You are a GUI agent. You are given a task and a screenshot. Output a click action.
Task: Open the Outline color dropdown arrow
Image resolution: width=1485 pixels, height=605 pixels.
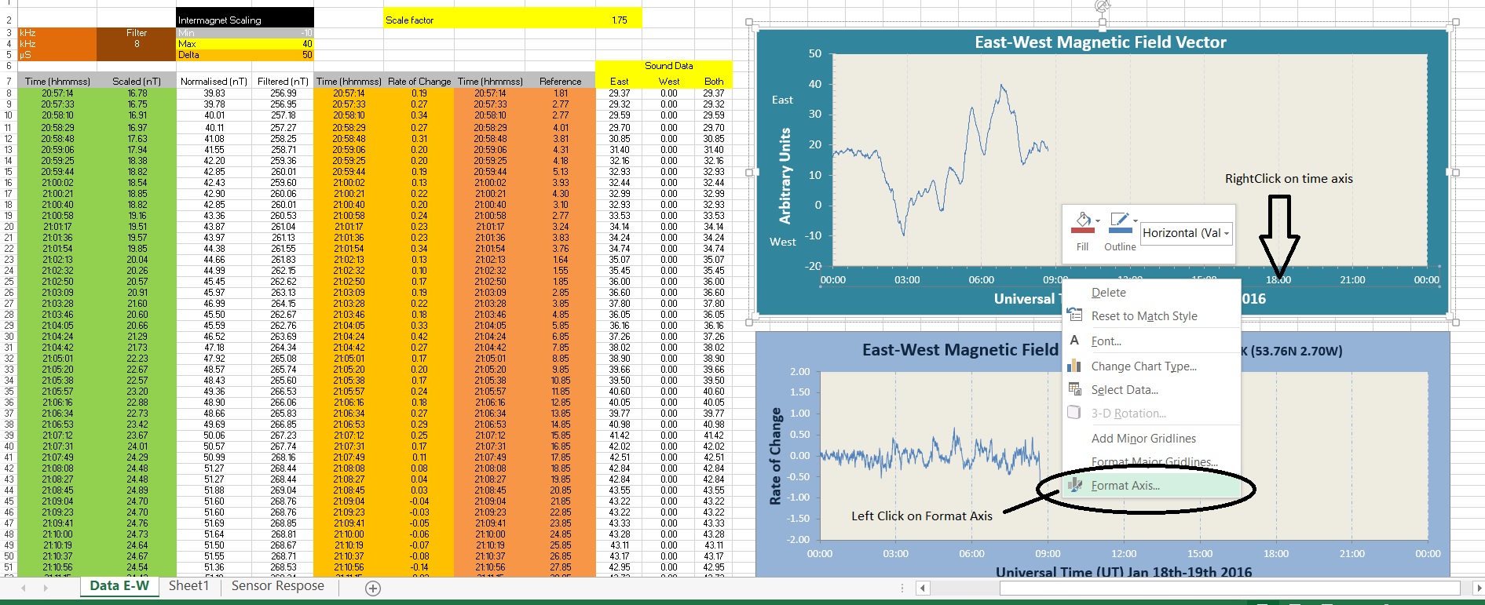point(1136,221)
